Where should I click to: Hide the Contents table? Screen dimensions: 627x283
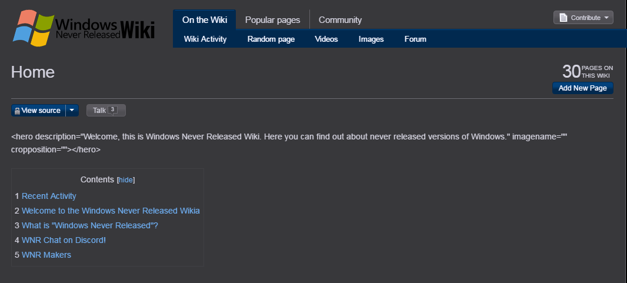coord(126,180)
